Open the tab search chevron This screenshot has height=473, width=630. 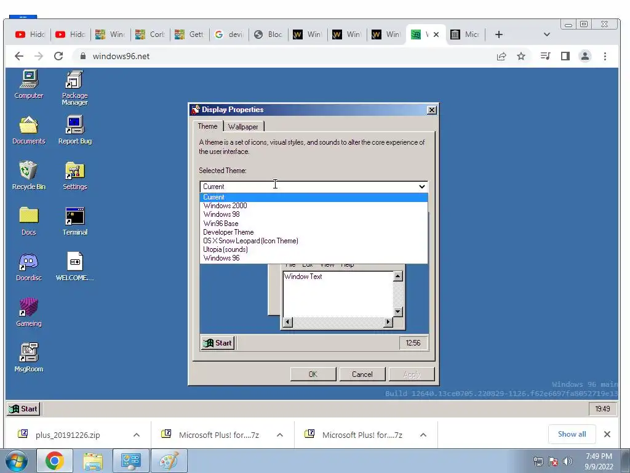pos(546,34)
